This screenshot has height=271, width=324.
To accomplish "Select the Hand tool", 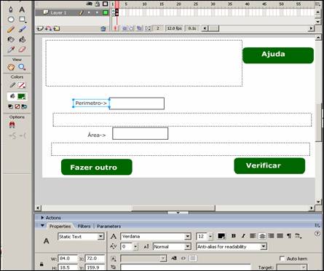I will point(11,67).
